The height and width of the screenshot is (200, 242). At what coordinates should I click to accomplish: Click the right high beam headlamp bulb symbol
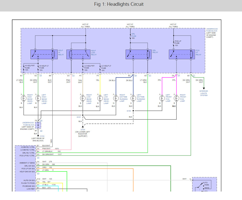click(23, 98)
